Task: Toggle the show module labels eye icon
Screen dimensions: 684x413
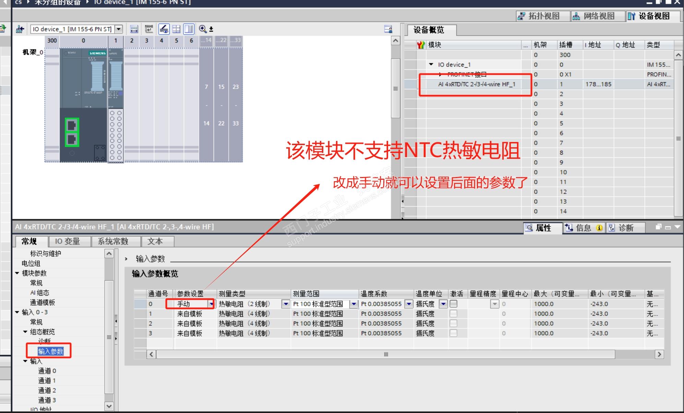Action: click(164, 29)
